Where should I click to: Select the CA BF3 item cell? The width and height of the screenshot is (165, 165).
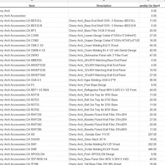[x=34, y=30]
